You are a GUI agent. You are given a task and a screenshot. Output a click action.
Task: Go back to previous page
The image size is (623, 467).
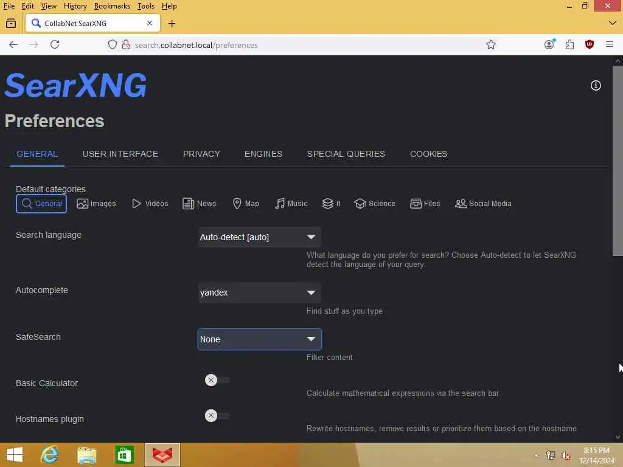point(13,44)
